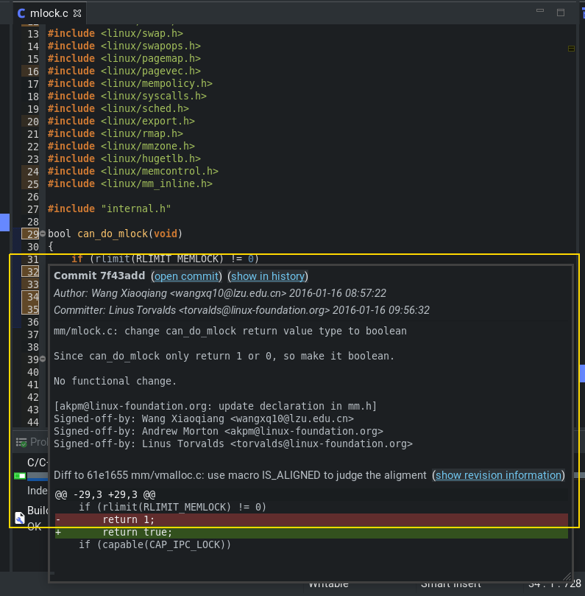Collapse the can_do_mlock function fold
Screen dimensions: 585x596
point(43,234)
